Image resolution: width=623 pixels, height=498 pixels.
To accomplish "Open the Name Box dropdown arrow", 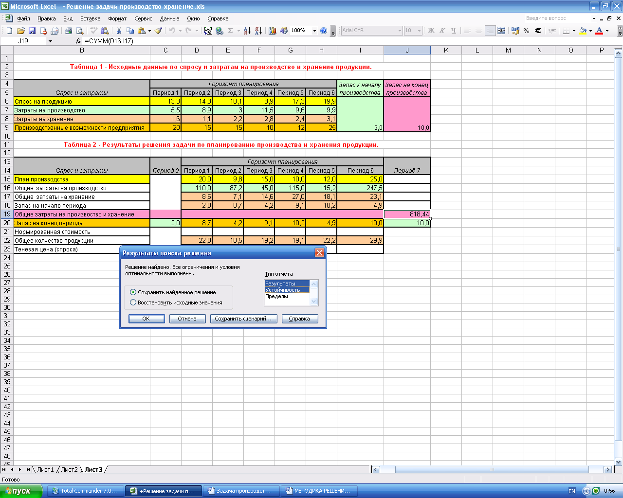I will [x=50, y=41].
